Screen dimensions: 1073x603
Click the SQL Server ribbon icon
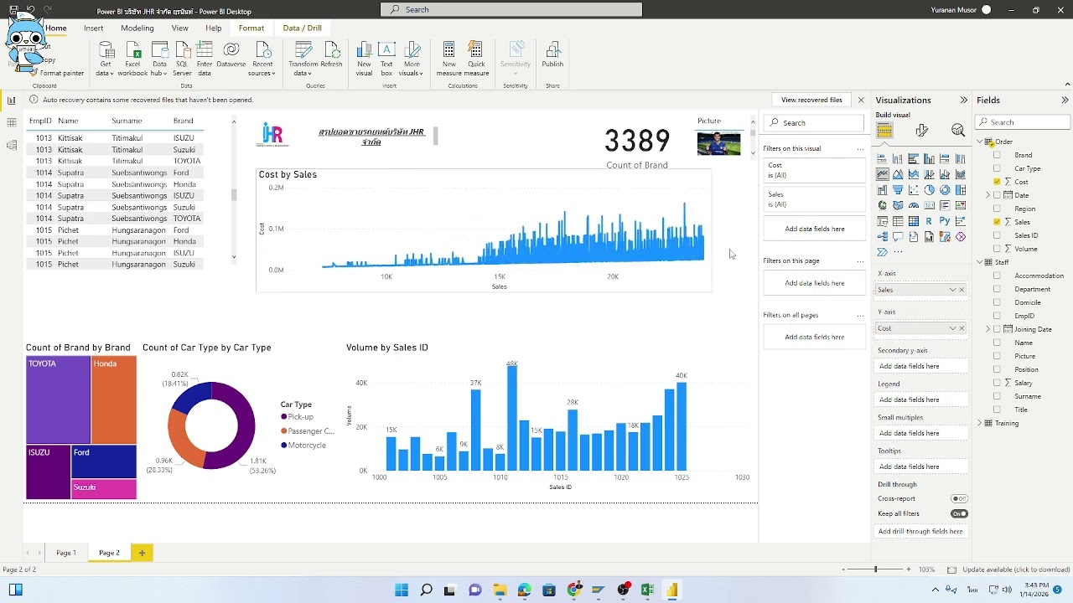pos(183,59)
